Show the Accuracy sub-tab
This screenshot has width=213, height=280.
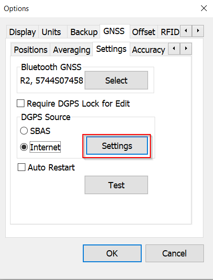click(148, 49)
